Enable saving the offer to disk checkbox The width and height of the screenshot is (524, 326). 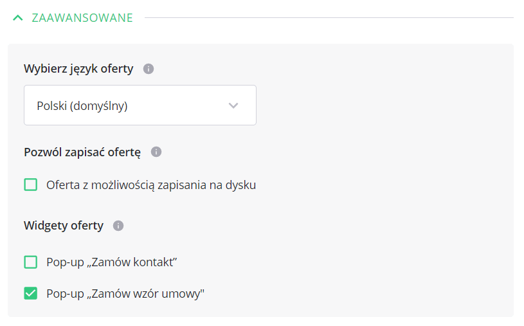coord(31,185)
